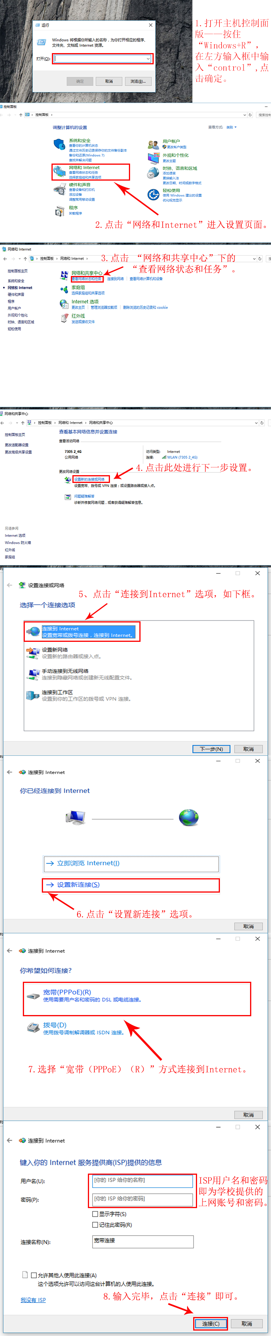Click the 用户名(U) input field
271x1336 pixels.
click(142, 1181)
